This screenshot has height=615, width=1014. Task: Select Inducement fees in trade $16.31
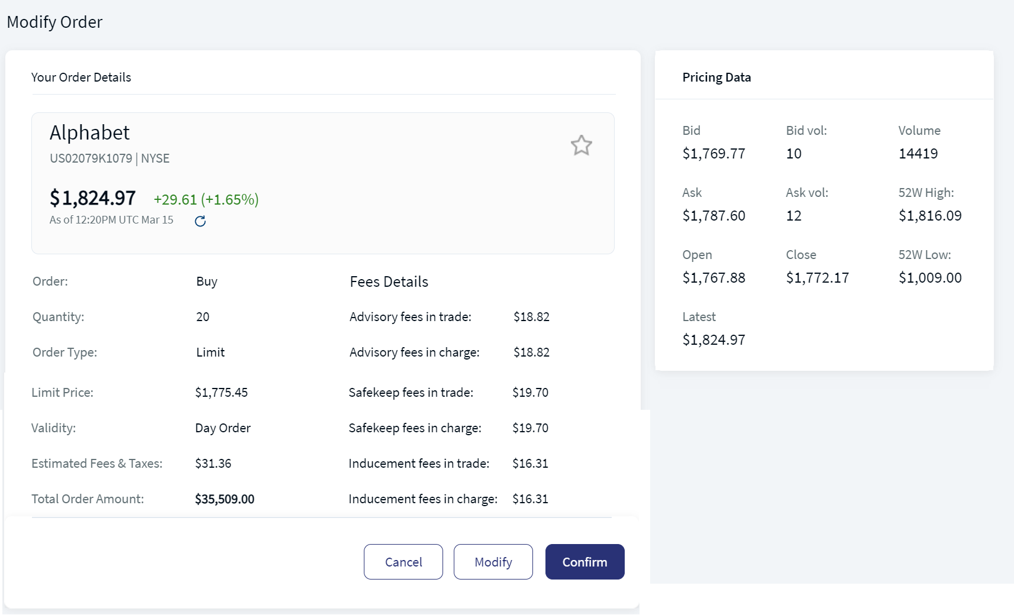[x=530, y=464]
